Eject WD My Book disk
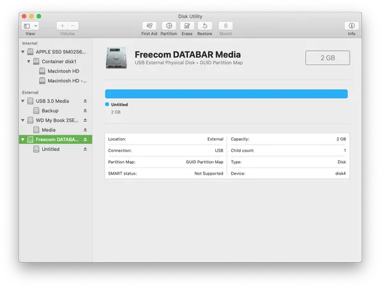 coord(85,121)
